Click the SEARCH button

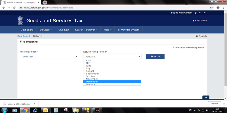click(155, 56)
